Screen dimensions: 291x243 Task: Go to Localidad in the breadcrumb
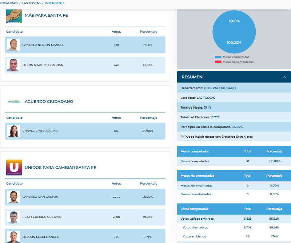(8, 3)
